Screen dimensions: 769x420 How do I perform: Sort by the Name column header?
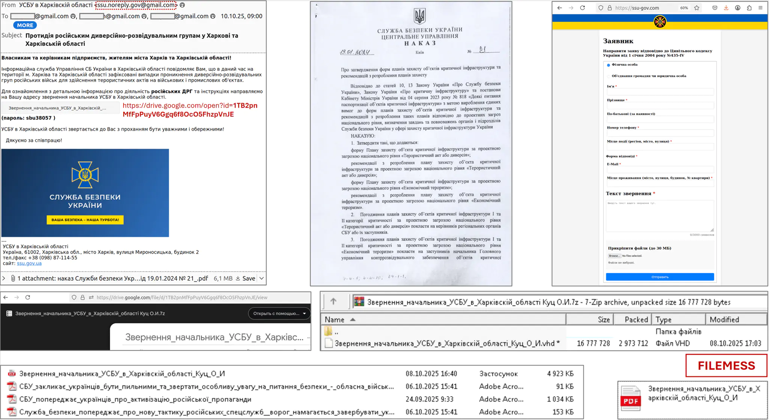tap(335, 319)
